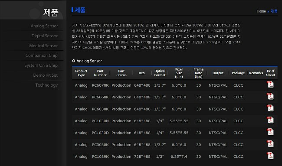Image resolution: width=282 pixels, height=166 pixels.
Task: Click part number PC6060K
Action: [x=100, y=97]
